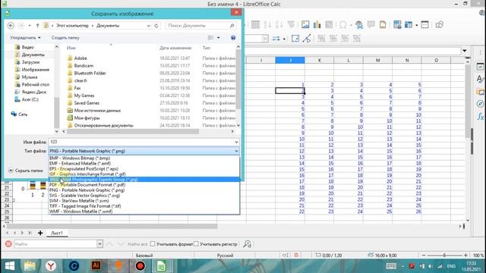Switch to the Лист1 sheet tab

[x=57, y=233]
